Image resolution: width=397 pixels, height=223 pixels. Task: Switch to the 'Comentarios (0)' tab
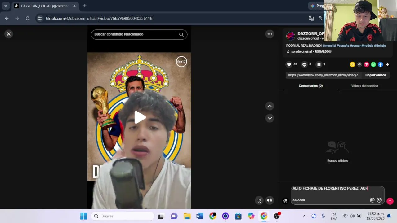click(x=310, y=86)
